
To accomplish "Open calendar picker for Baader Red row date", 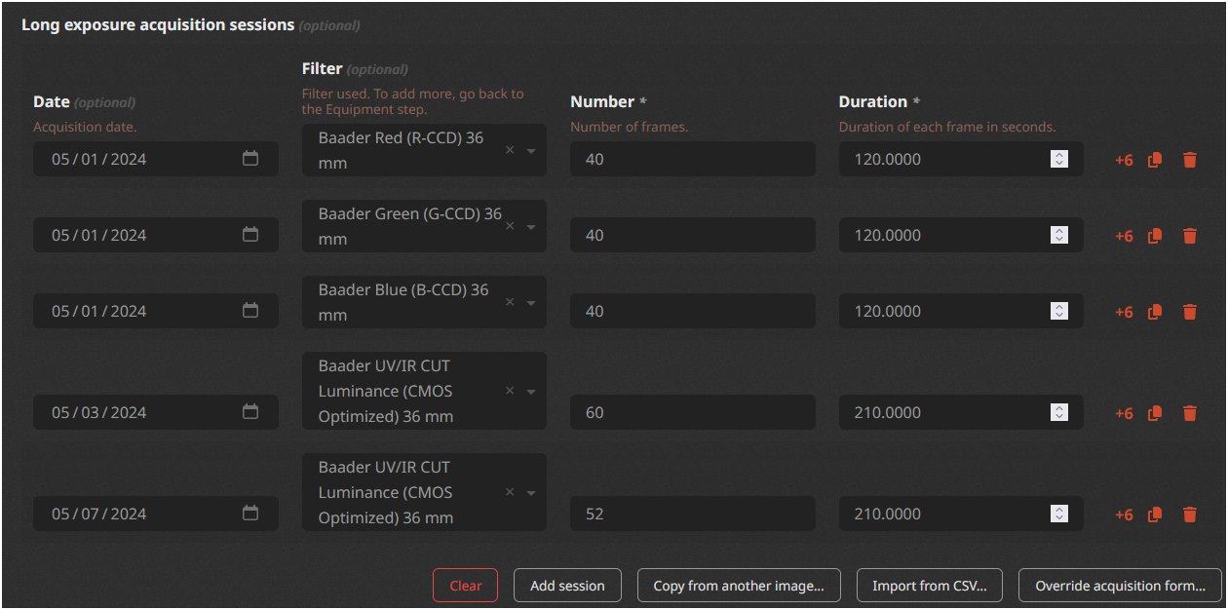I will coord(250,159).
